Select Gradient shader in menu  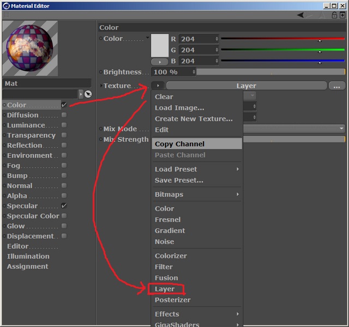pos(170,231)
